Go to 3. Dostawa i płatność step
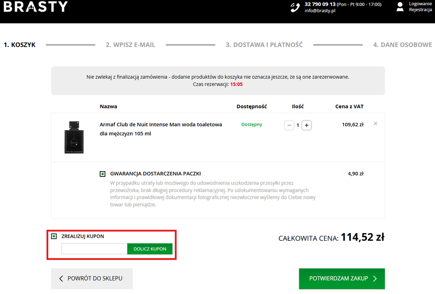435x294 pixels. [x=264, y=45]
